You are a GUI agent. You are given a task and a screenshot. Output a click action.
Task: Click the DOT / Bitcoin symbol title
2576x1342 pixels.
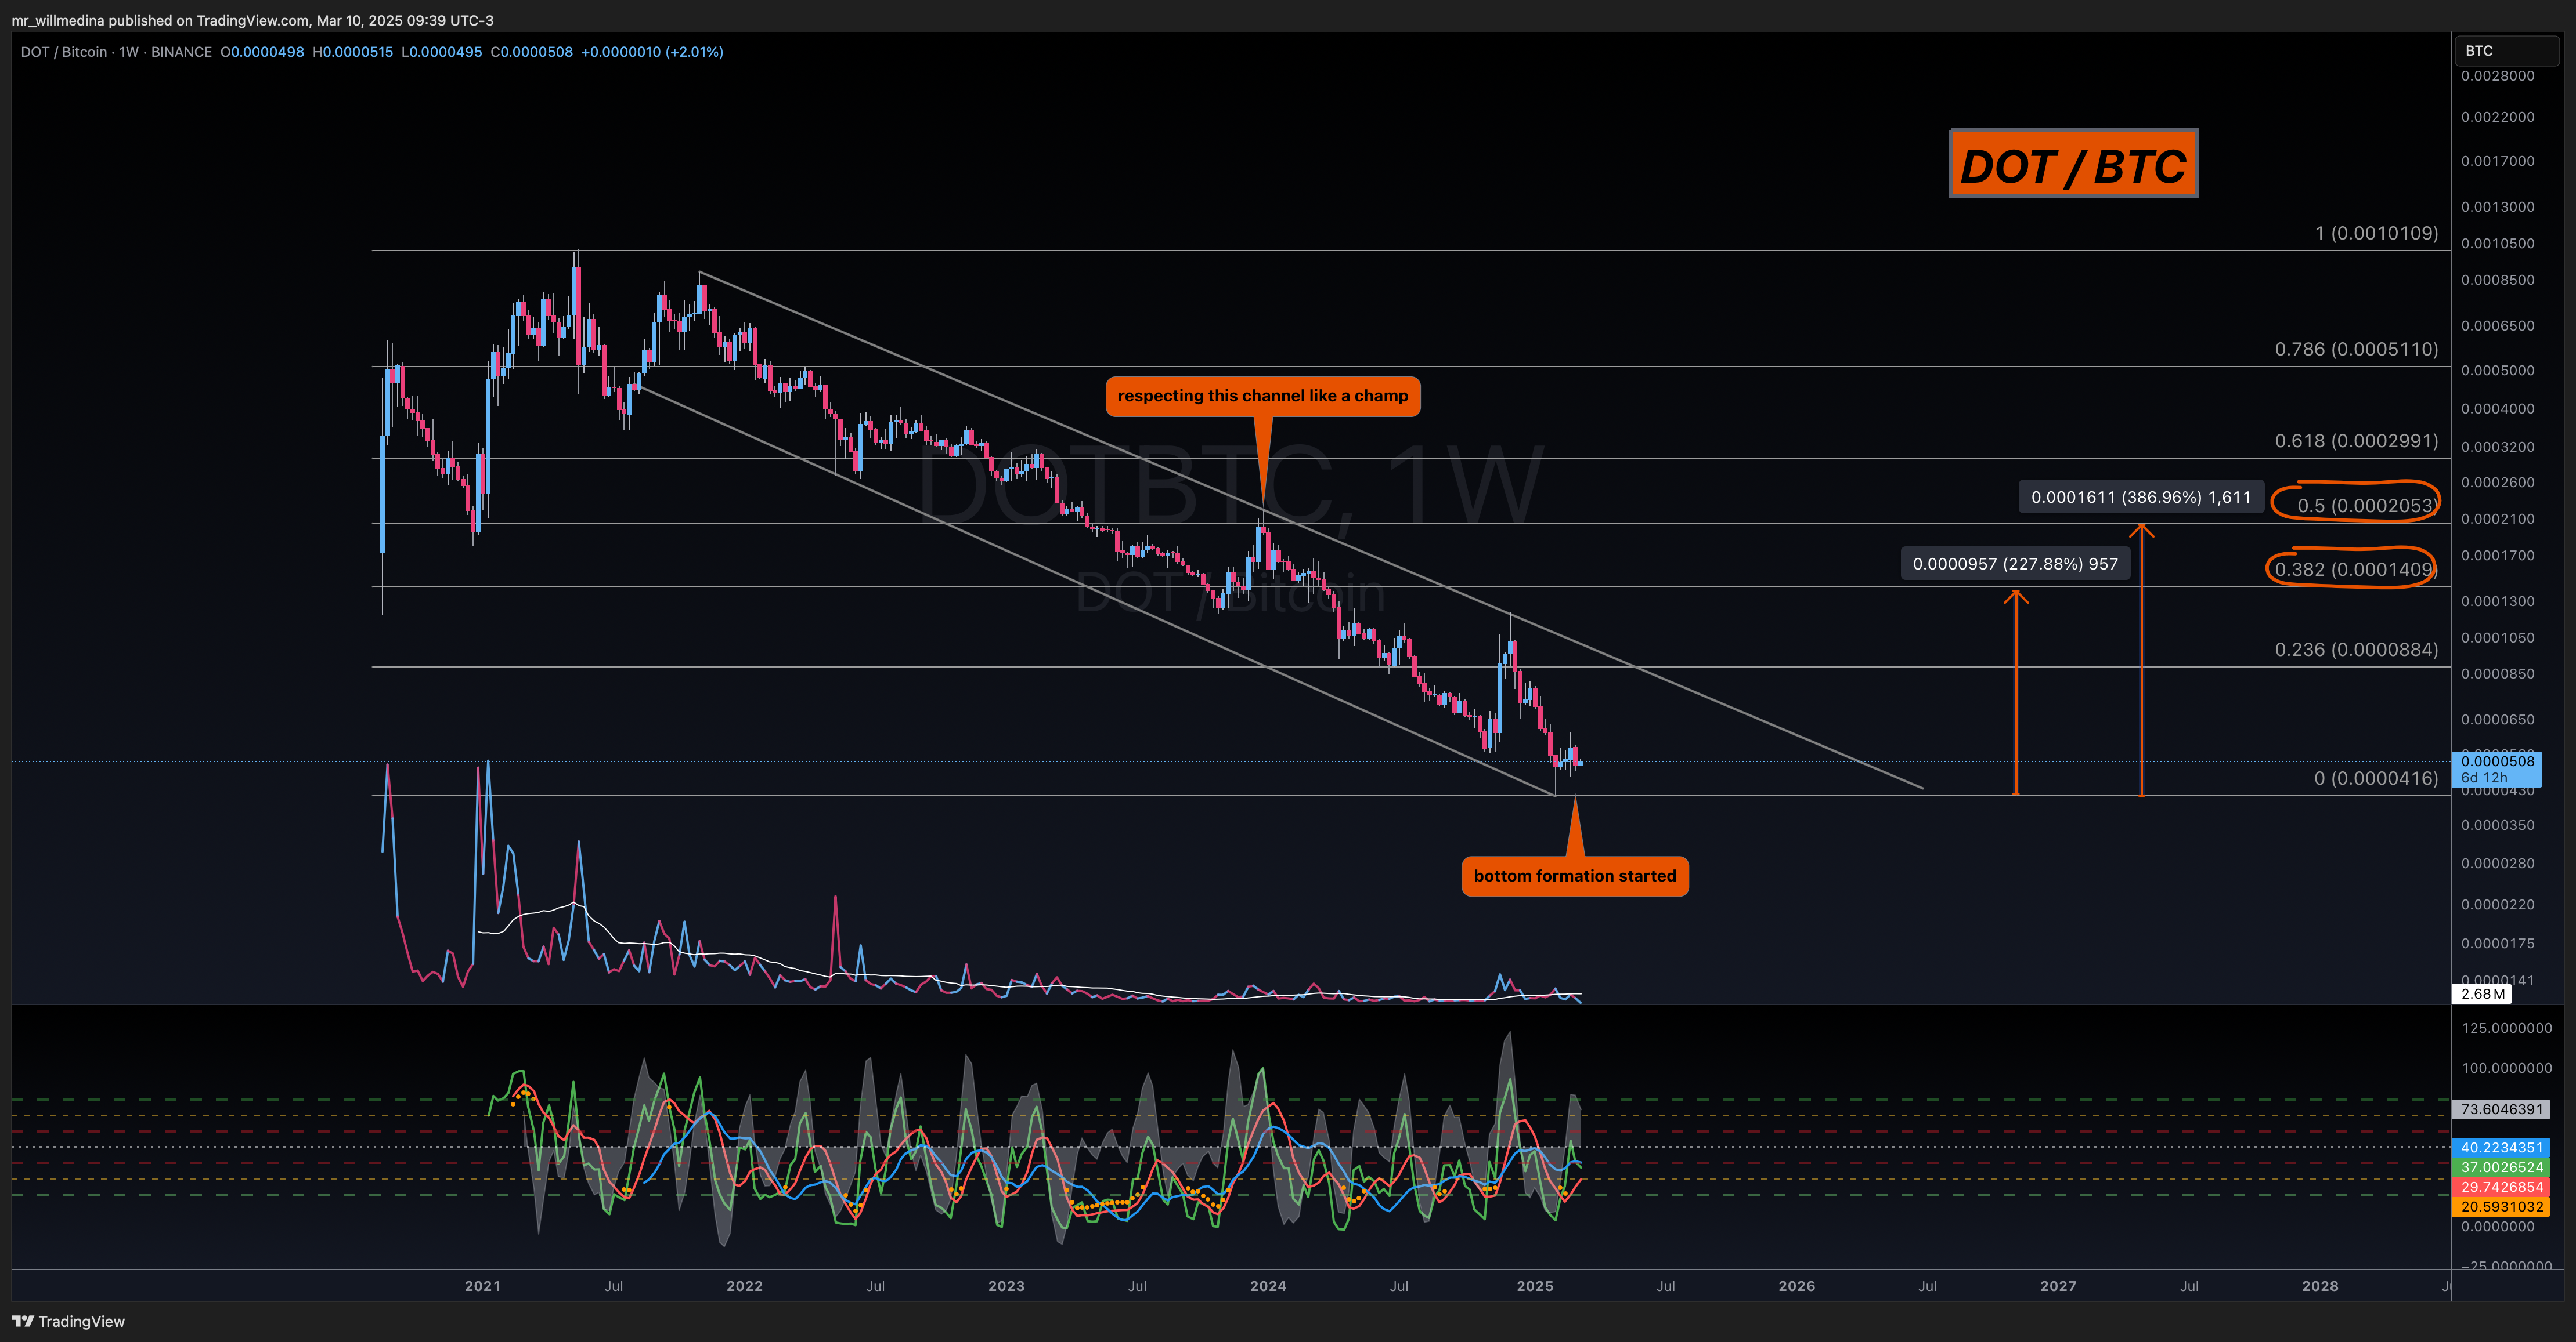click(64, 52)
